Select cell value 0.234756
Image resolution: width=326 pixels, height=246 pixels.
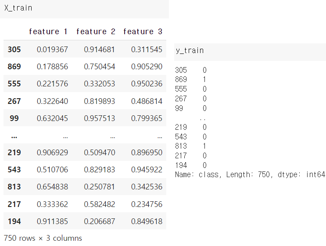(x=147, y=204)
